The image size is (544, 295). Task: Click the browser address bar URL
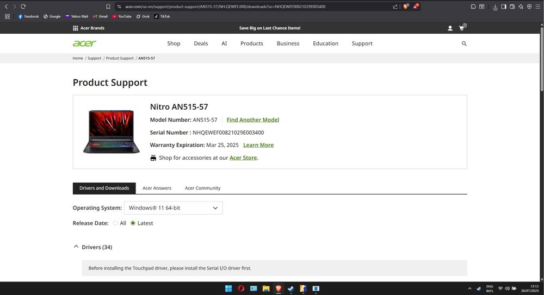[225, 7]
